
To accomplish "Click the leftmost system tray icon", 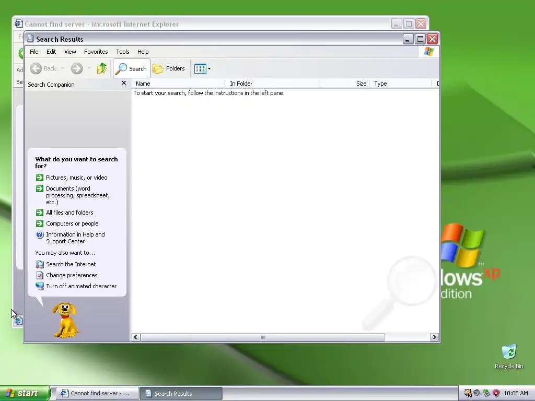I will pos(468,393).
